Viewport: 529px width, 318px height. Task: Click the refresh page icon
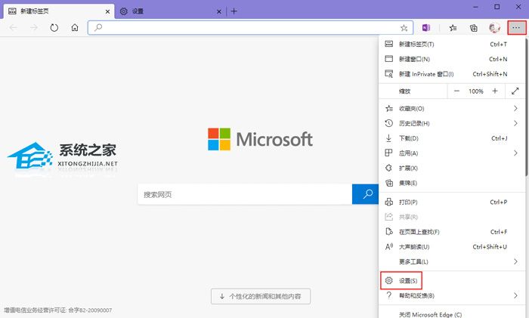(54, 28)
